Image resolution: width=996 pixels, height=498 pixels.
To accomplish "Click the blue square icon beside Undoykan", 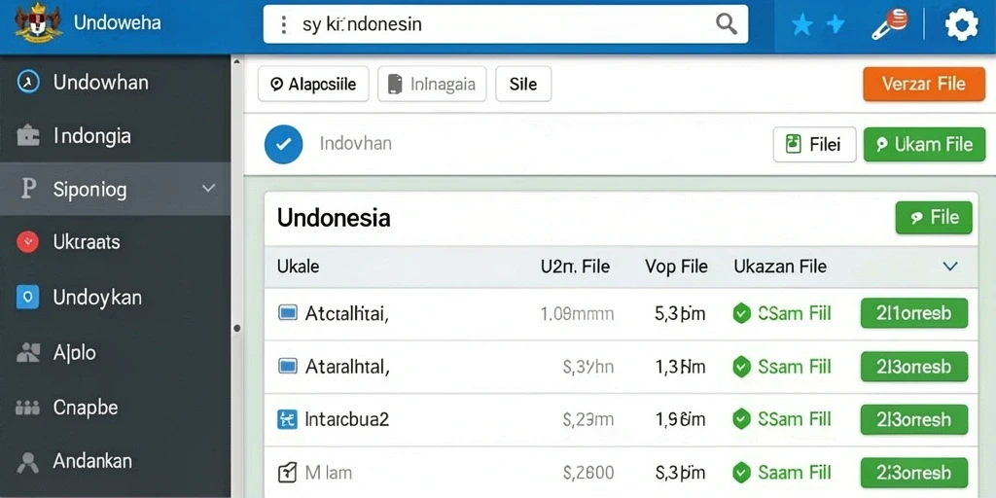I will coord(28,297).
